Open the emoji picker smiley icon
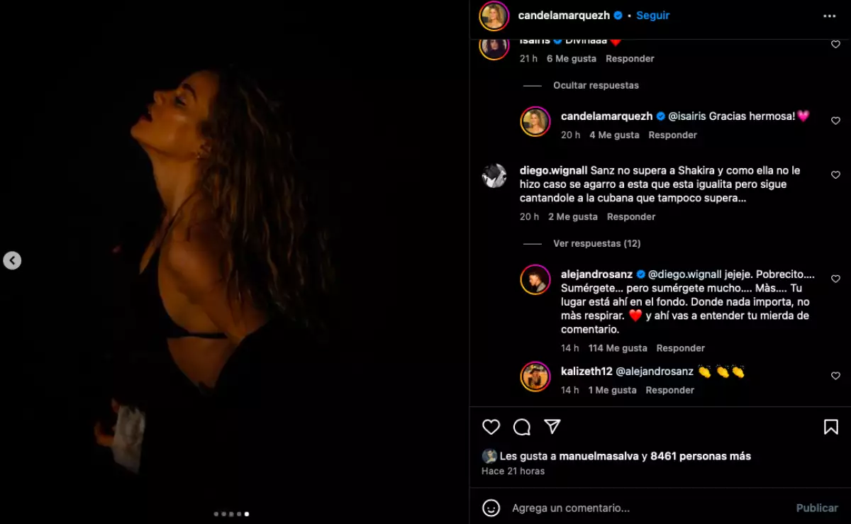The width and height of the screenshot is (851, 524). 491,508
